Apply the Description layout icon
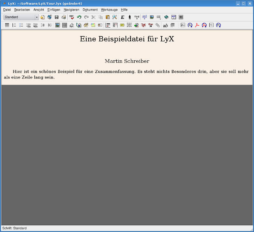 click(35, 25)
